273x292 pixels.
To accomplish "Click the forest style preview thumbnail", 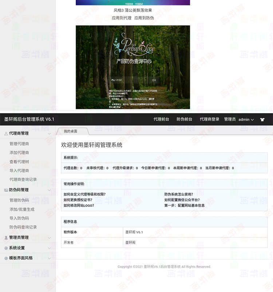I will 133,67.
